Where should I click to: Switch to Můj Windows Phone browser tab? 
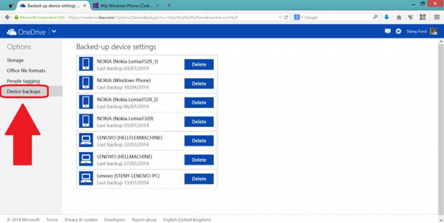coord(127,5)
